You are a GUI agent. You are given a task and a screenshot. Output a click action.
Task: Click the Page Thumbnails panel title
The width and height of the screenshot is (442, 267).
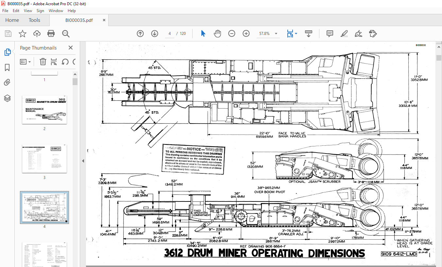38,48
